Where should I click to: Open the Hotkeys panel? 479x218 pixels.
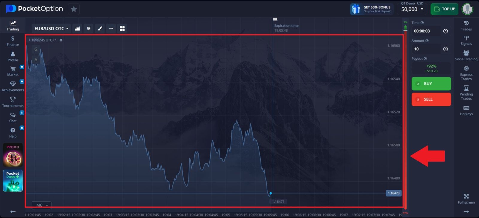pyautogui.click(x=466, y=110)
